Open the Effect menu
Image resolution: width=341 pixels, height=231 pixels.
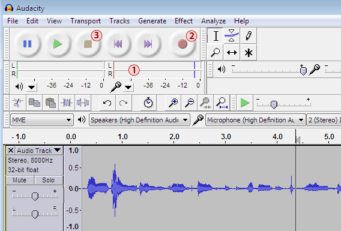(x=184, y=21)
